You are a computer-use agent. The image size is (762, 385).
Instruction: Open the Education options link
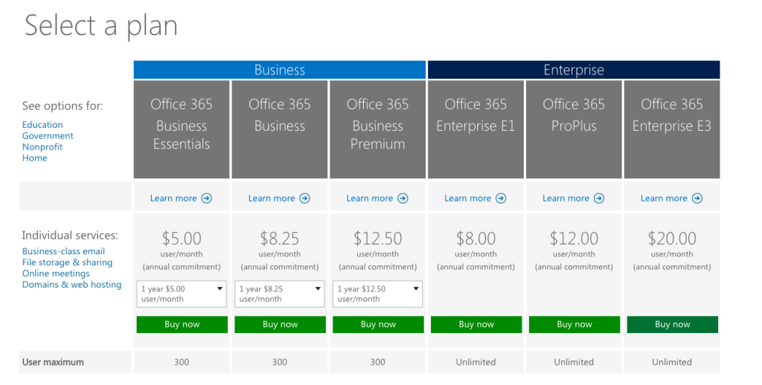42,125
